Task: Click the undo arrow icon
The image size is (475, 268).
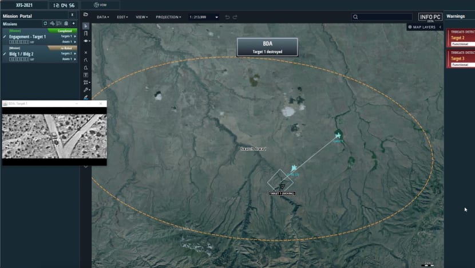Action: (x=227, y=17)
